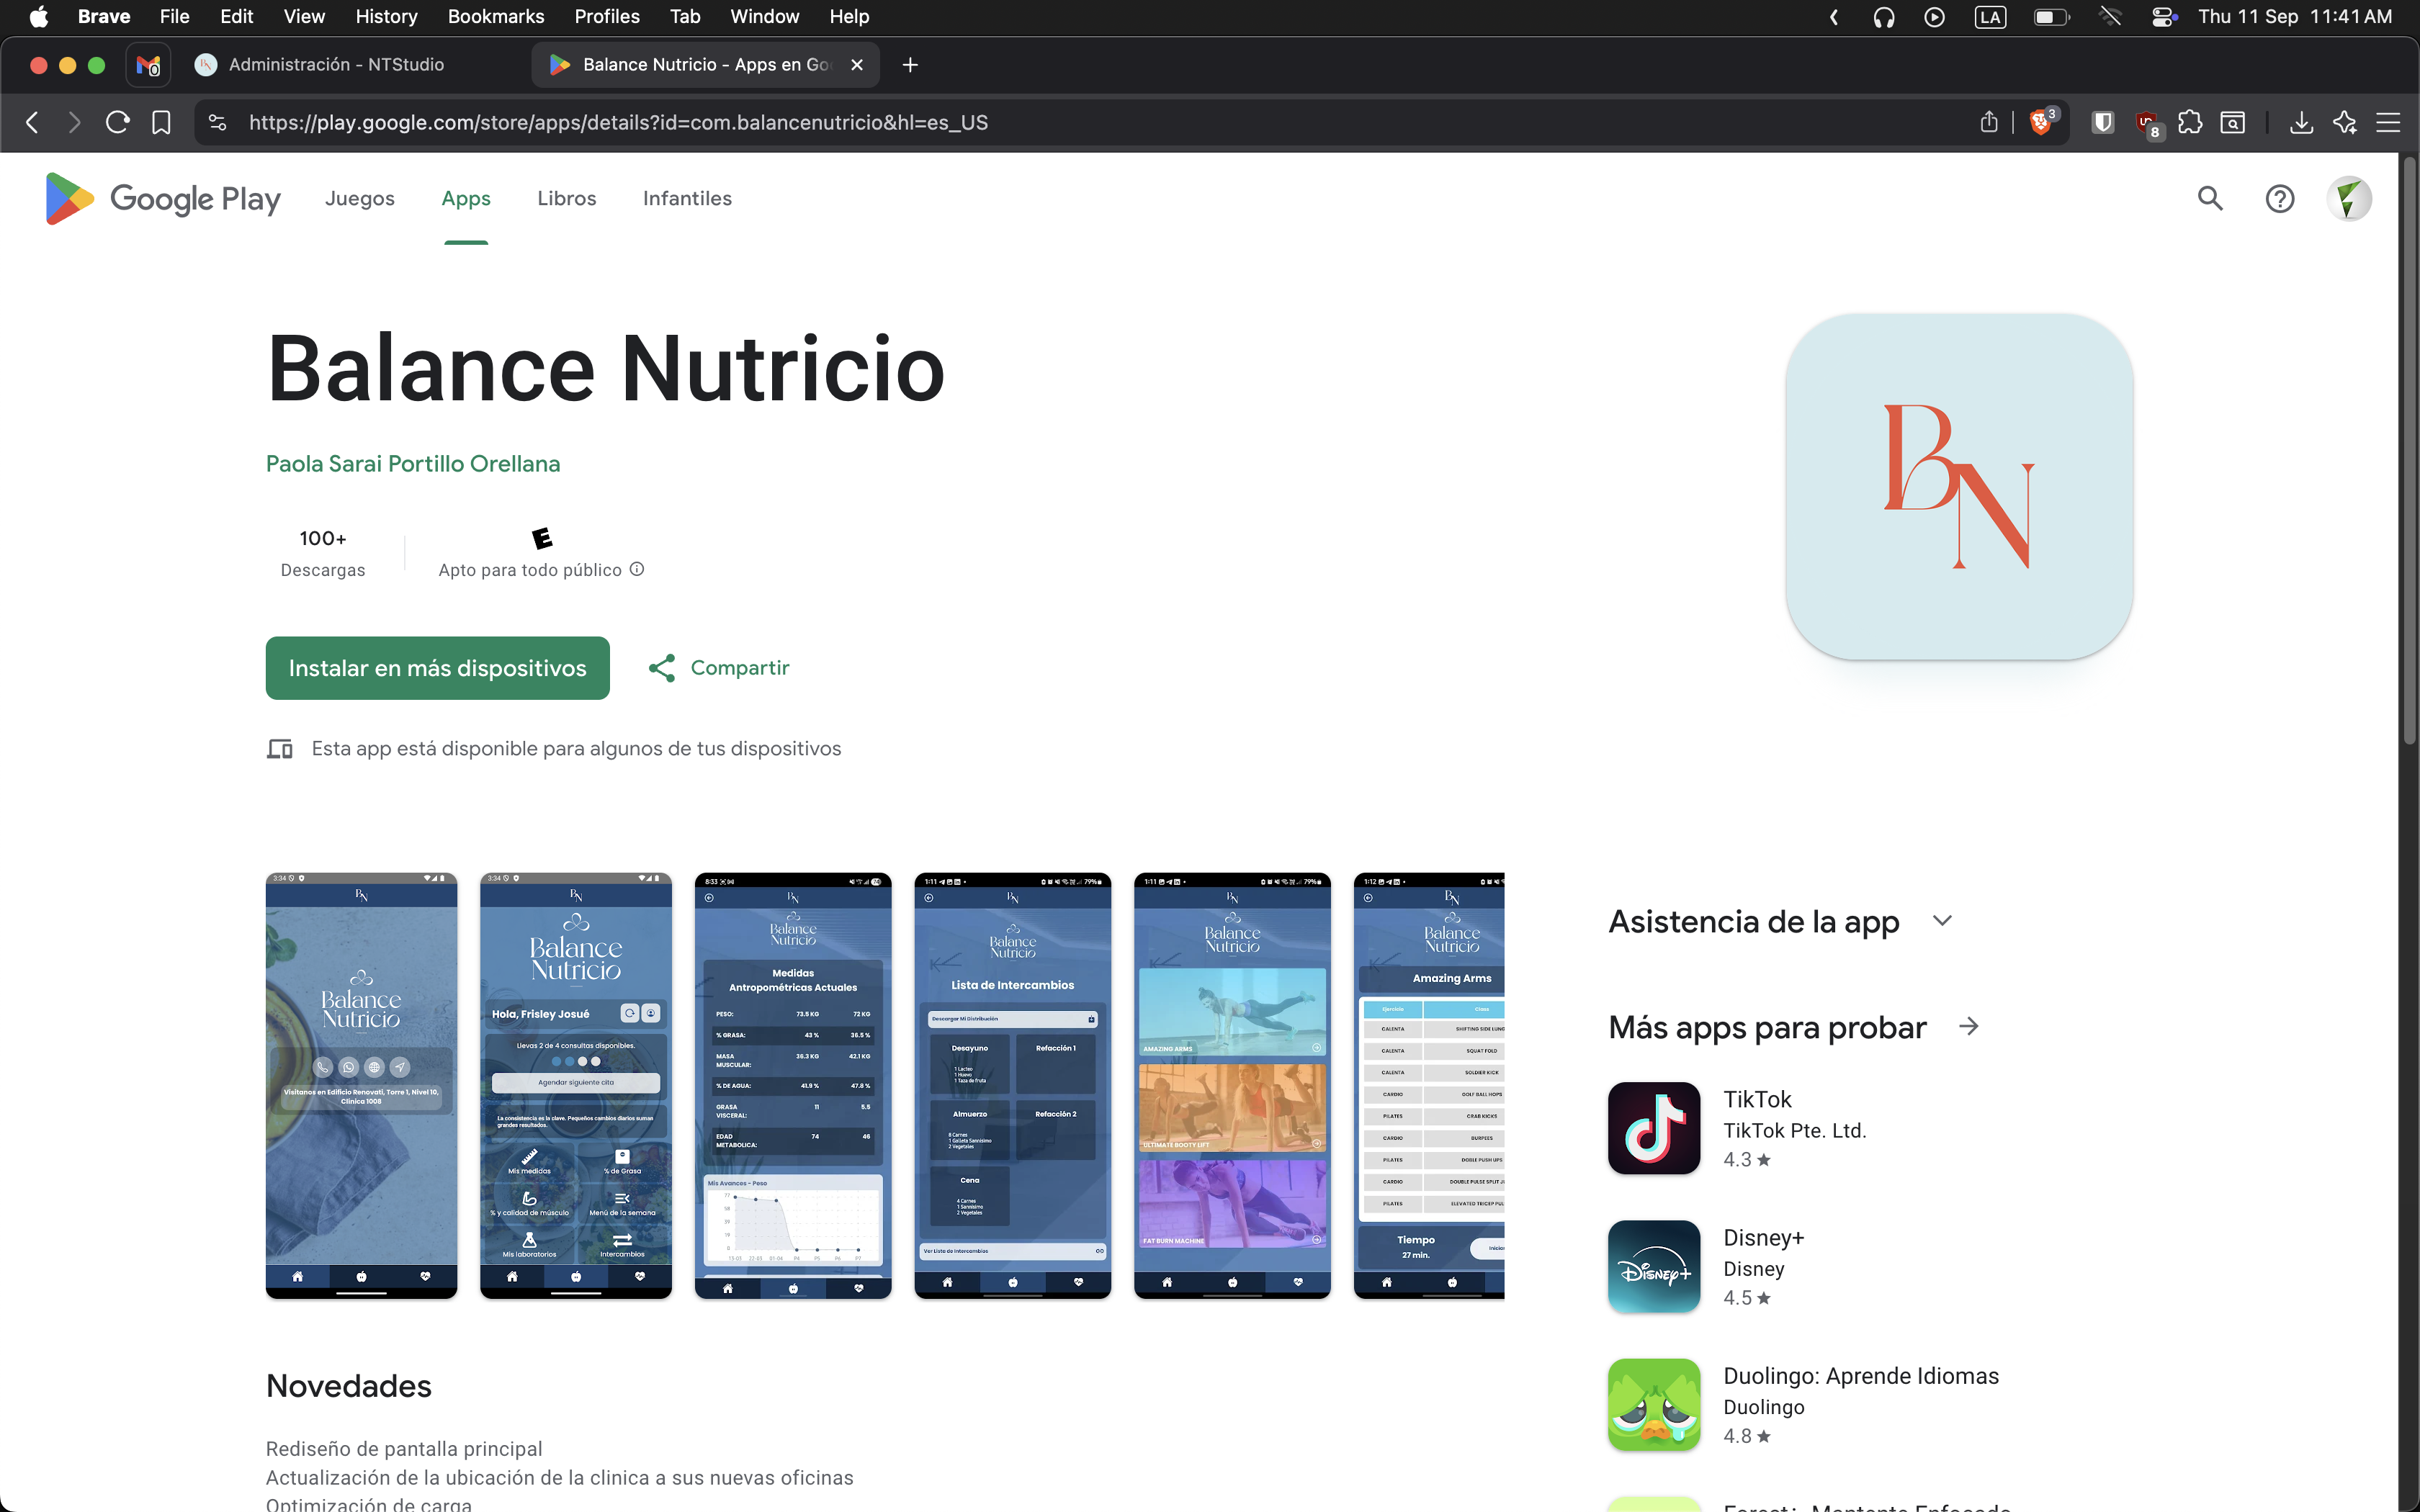Click the Compartir share button
The image size is (2420, 1512).
pyautogui.click(x=719, y=668)
